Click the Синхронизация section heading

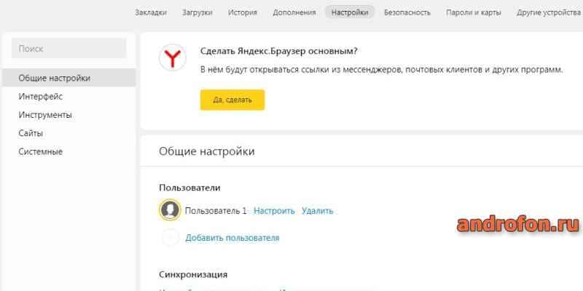(193, 275)
